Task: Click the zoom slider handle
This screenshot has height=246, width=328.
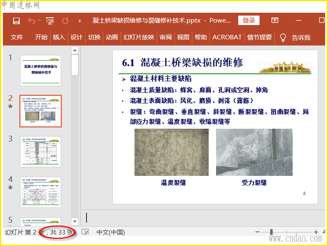Action: tap(271, 232)
